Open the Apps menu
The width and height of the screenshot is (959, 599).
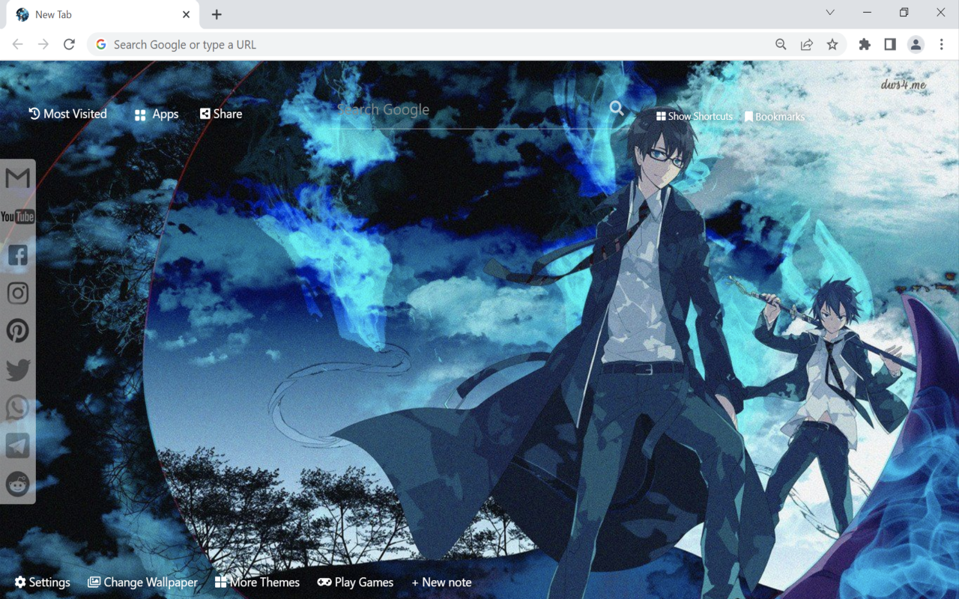[157, 115]
